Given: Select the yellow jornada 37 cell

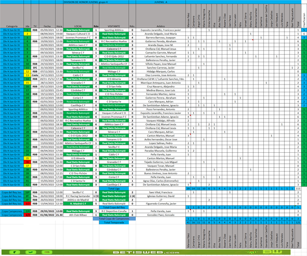Looking at the screenshot, I should coord(27,166).
